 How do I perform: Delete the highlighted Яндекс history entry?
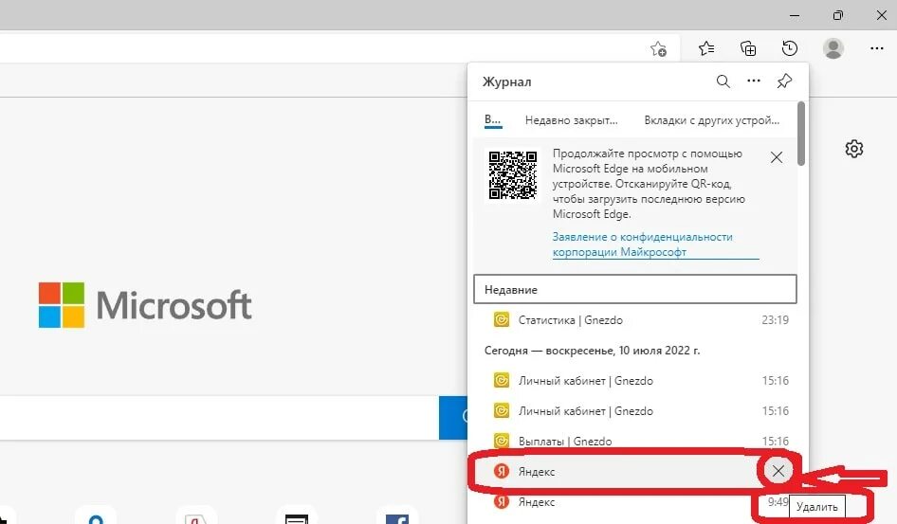(x=778, y=471)
